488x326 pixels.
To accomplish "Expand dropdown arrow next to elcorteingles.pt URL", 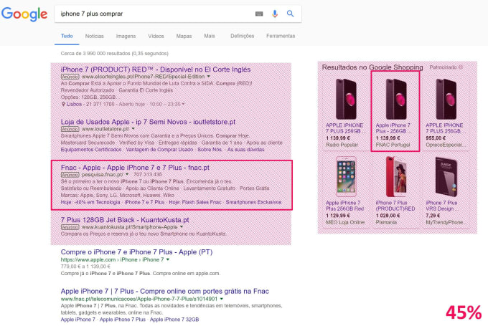I will 209,77.
